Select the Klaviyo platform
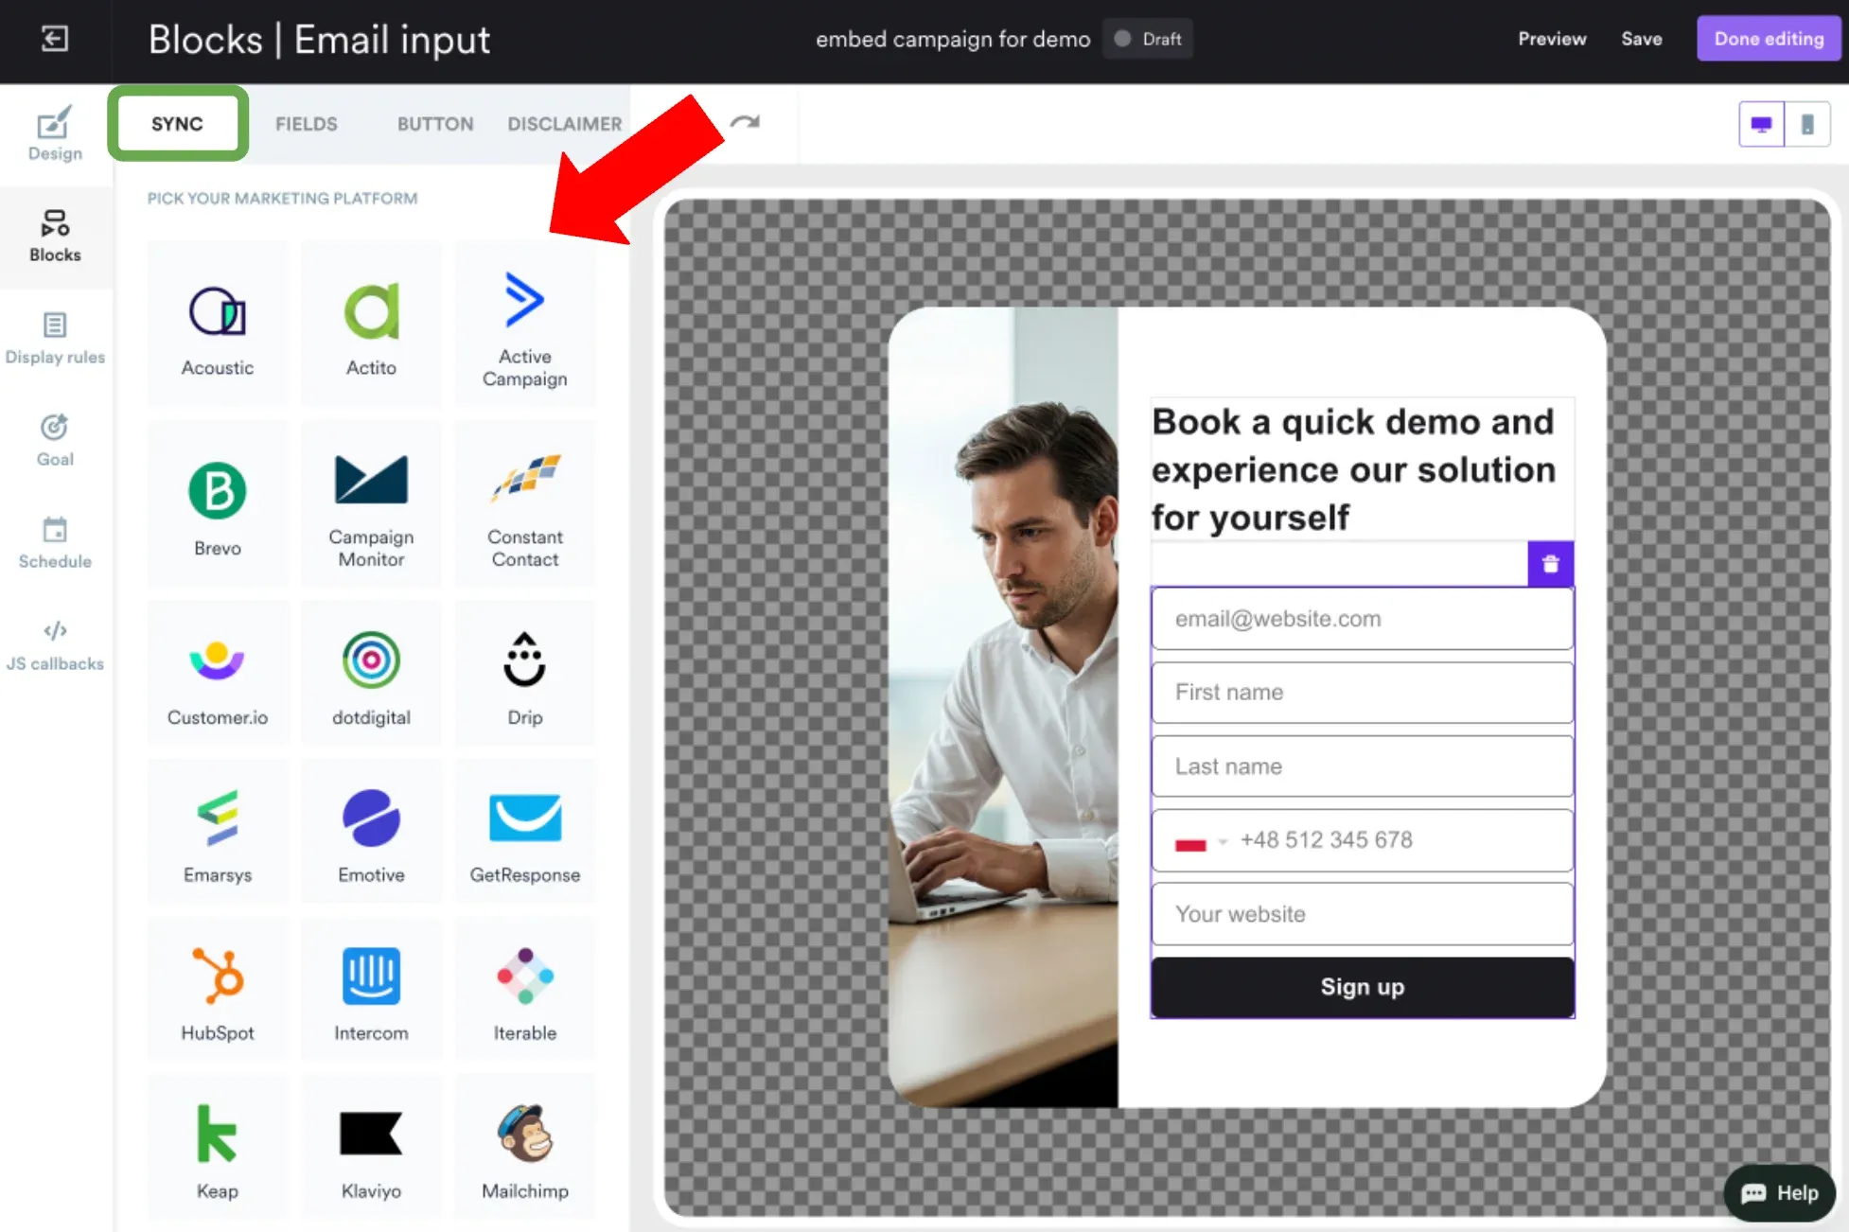Viewport: 1849px width, 1232px height. [x=371, y=1147]
